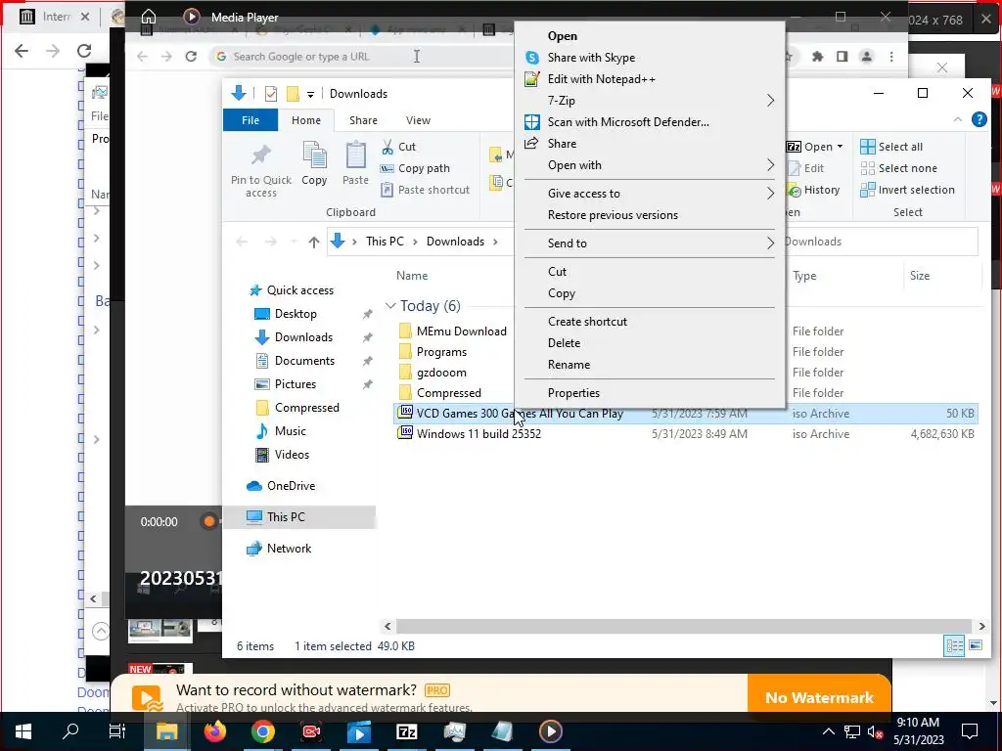Collapse the ribbon with the chevron

coord(957,119)
